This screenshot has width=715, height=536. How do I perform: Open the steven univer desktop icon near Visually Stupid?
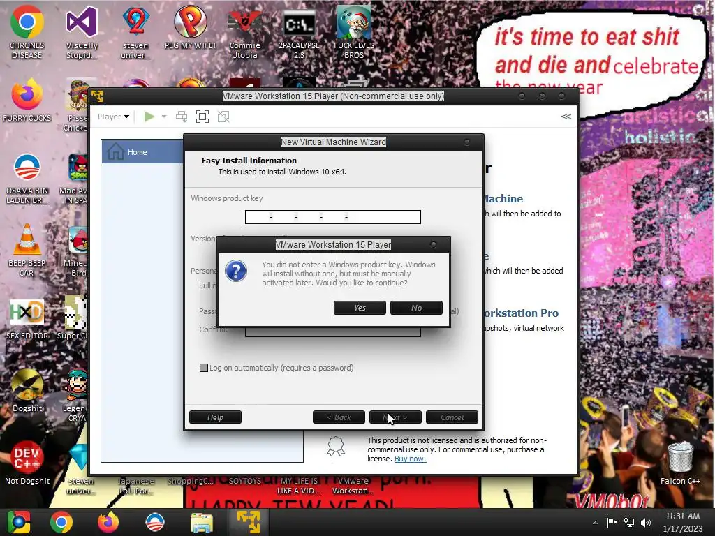(x=136, y=32)
